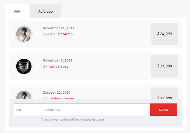Open the max.carzbay user profile link
Screen dimensions: 190x133
pyautogui.click(x=58, y=66)
